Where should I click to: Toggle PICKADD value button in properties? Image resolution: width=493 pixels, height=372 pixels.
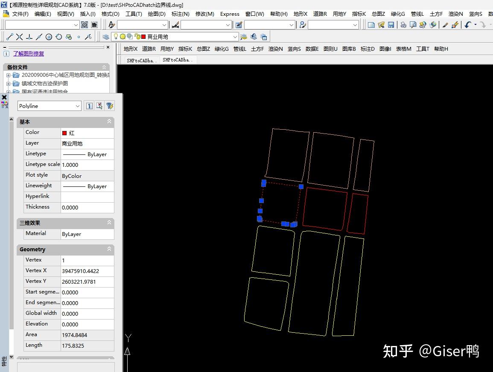point(89,106)
